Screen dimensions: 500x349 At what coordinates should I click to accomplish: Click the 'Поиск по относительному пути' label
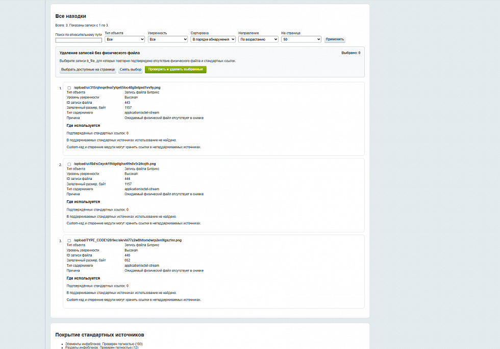[79, 34]
